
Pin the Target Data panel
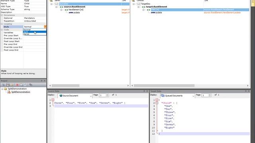coord(246,91)
